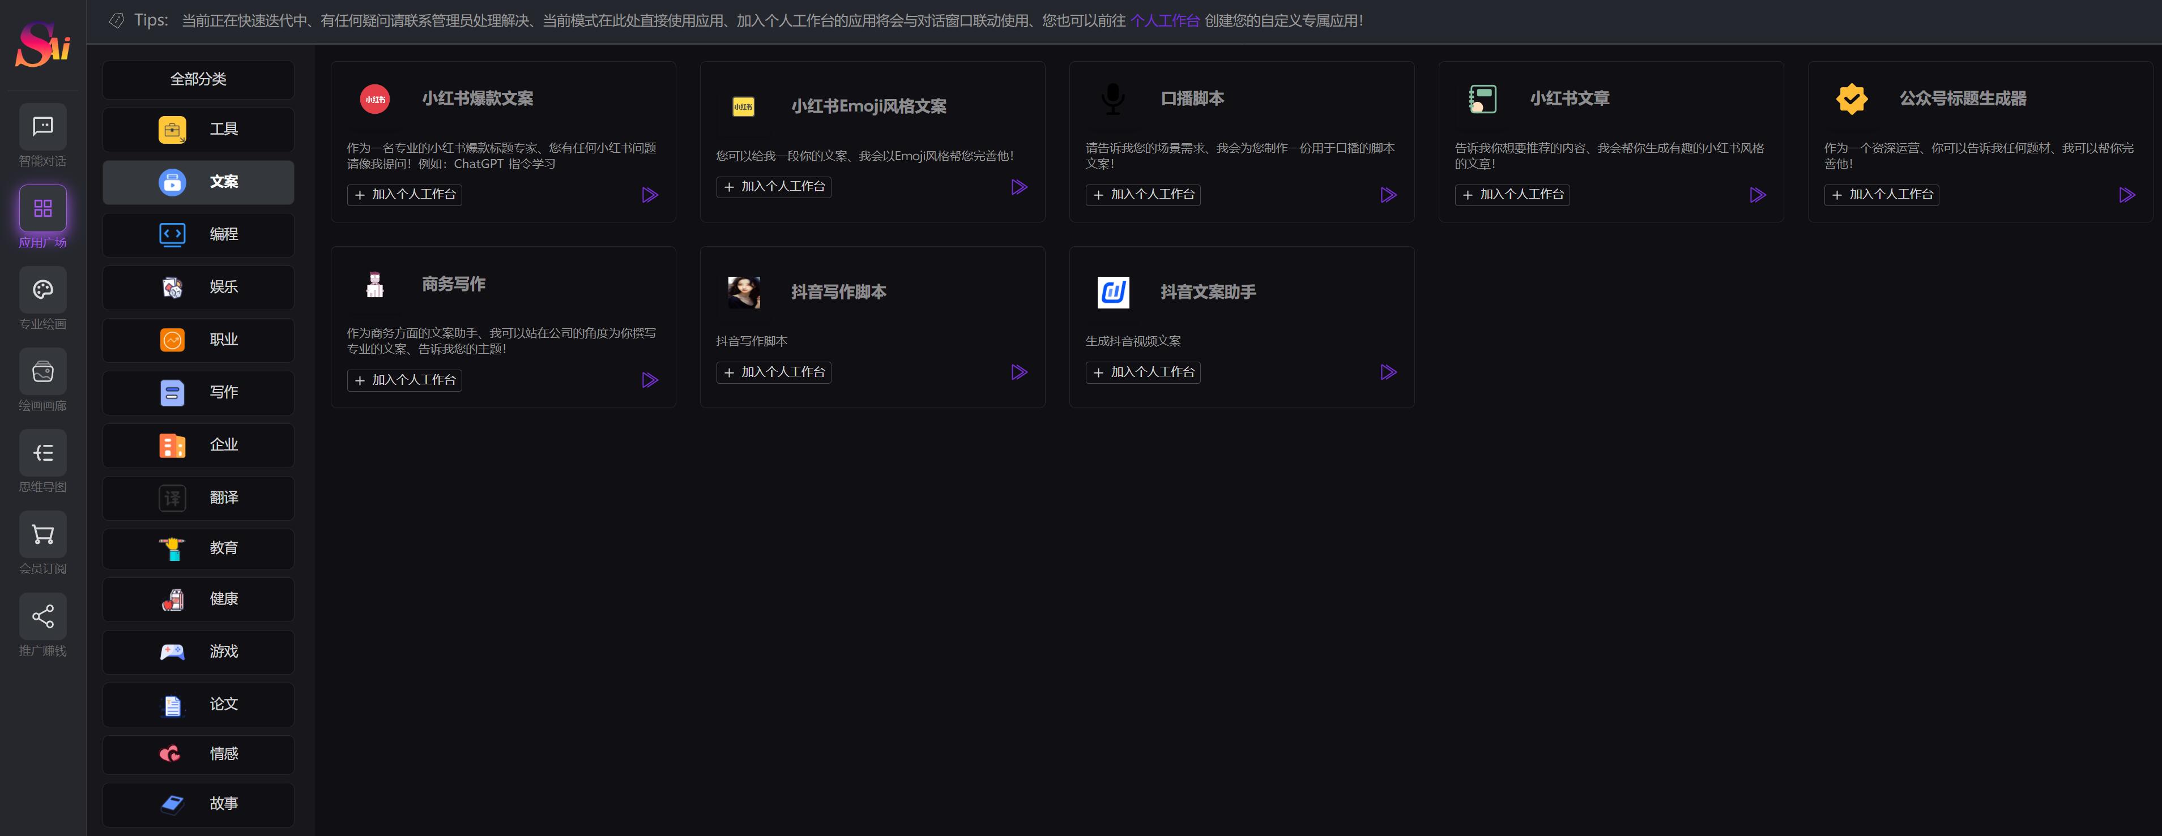
Task: Open the 写作 category
Action: click(198, 392)
